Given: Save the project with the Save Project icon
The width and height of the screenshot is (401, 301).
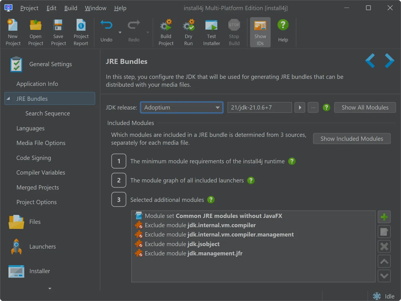Looking at the screenshot, I should click(x=58, y=32).
